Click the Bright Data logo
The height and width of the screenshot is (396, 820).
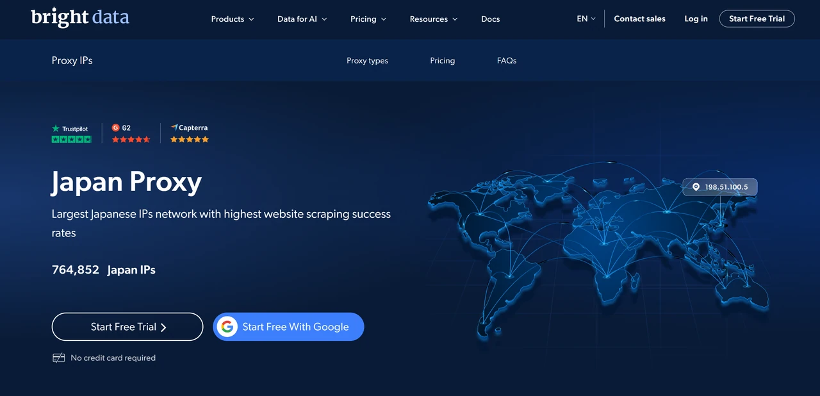(x=80, y=17)
